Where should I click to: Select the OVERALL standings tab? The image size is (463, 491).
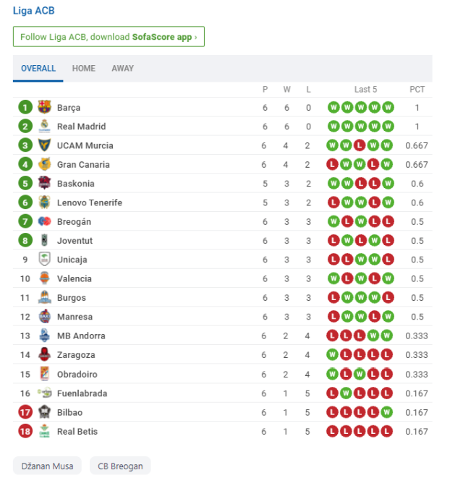point(38,68)
